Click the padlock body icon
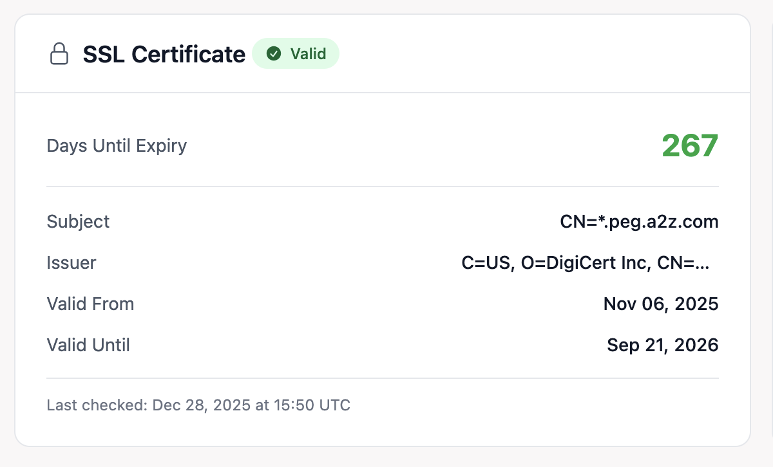The width and height of the screenshot is (773, 467). [x=59, y=58]
